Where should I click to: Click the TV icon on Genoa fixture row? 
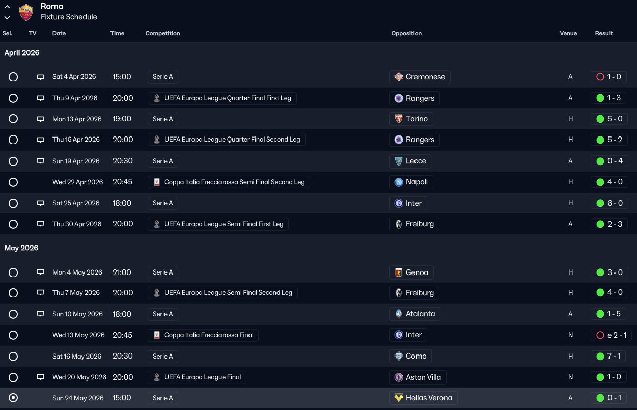tap(40, 272)
